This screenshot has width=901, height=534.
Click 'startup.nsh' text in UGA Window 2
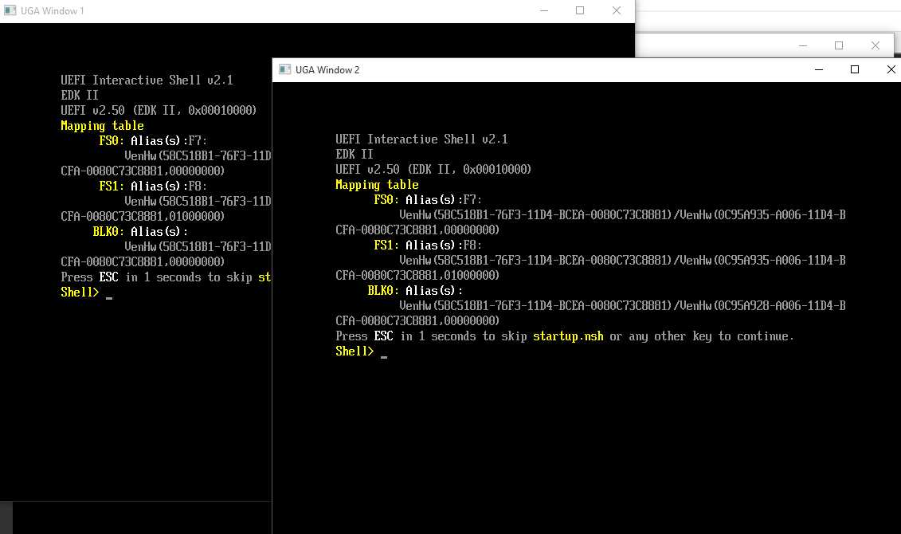pos(568,336)
